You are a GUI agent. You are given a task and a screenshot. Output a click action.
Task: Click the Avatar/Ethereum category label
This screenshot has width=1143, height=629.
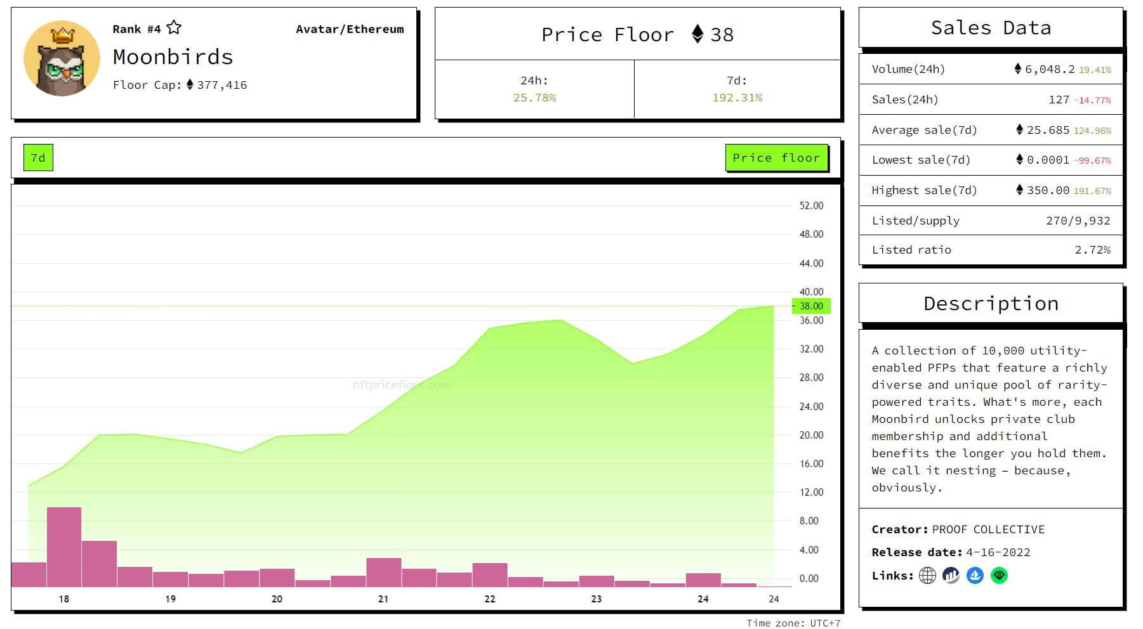click(x=350, y=29)
